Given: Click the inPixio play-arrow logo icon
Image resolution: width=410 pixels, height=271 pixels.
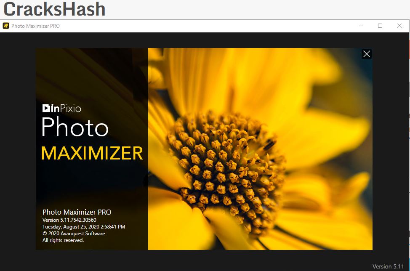Looking at the screenshot, I should coord(46,108).
